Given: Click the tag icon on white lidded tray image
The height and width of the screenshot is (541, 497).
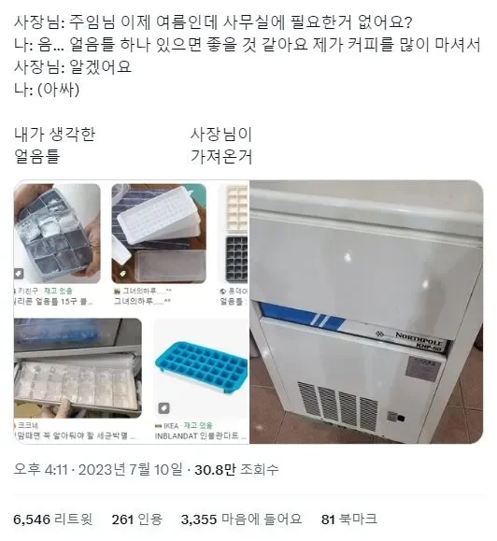Looking at the screenshot, I should point(122,274).
